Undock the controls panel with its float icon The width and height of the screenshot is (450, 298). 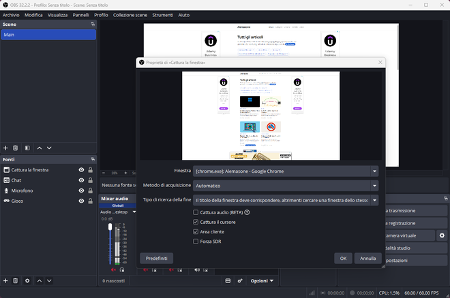(x=445, y=199)
